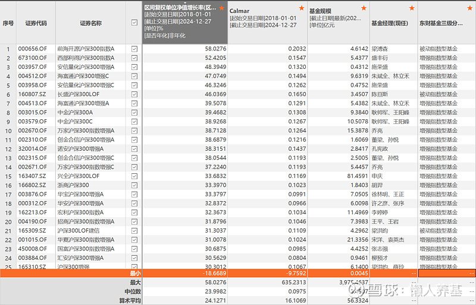Click Calmar value 0.1437

click(297, 149)
